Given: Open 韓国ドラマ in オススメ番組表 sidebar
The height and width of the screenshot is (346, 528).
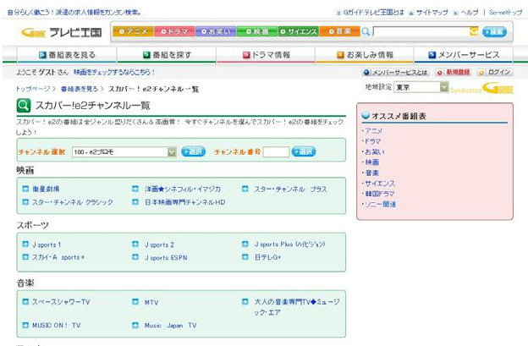Looking at the screenshot, I should coord(379,194).
